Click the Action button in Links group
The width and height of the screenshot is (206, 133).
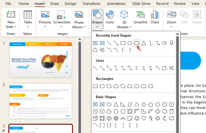197,17
